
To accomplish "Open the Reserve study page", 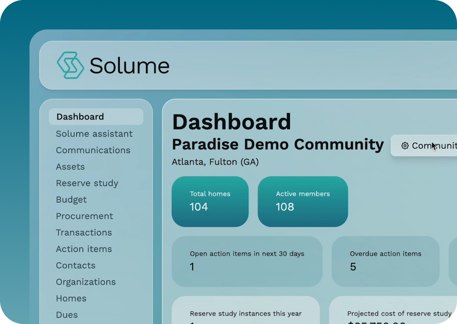I will (87, 183).
